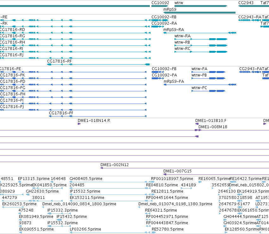Screen dimensions: 269x234
Task: Select the wtrw-RA transcript label
Action: pyautogui.click(x=182, y=36)
